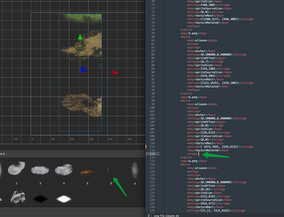284x217 pixels.
Task: Click the '<false/>' value on line 95
Action: point(194,90)
